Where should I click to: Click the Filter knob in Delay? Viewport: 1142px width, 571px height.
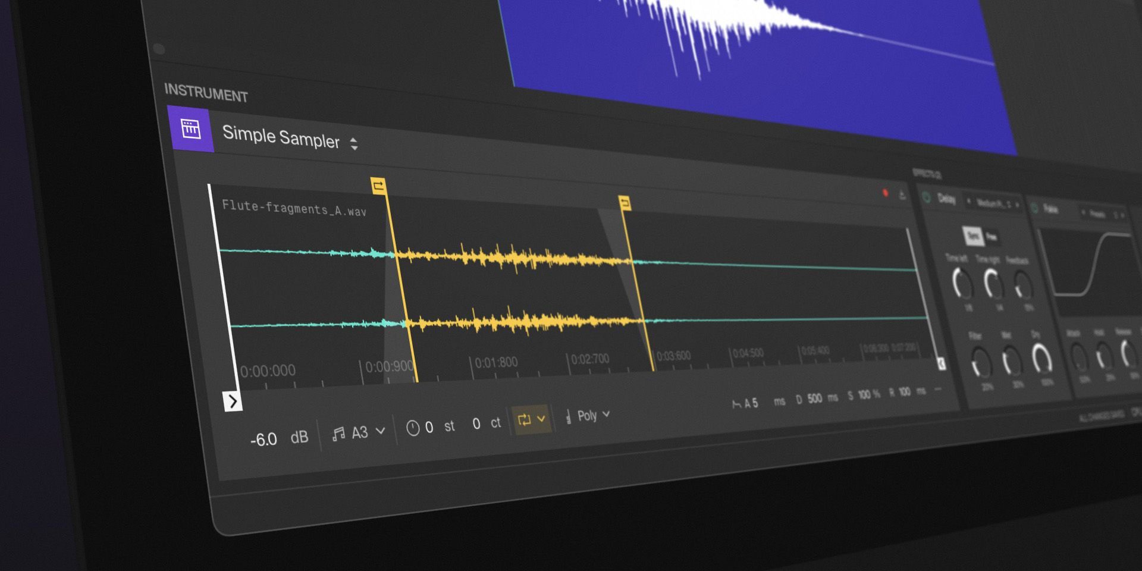(x=981, y=362)
